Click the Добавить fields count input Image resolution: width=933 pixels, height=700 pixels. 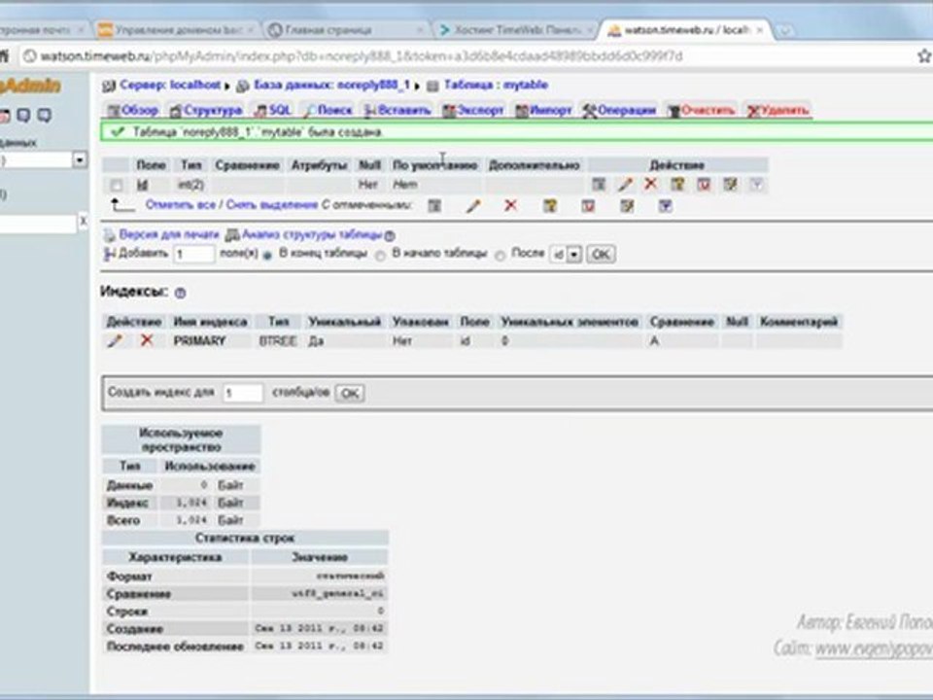tap(194, 254)
